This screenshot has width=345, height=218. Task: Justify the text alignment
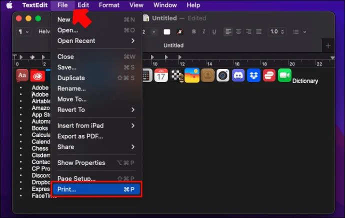[259, 31]
